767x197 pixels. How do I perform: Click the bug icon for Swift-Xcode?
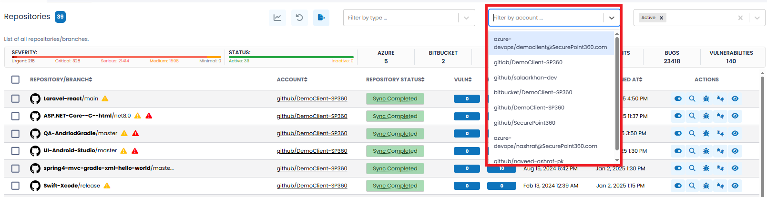tap(706, 186)
